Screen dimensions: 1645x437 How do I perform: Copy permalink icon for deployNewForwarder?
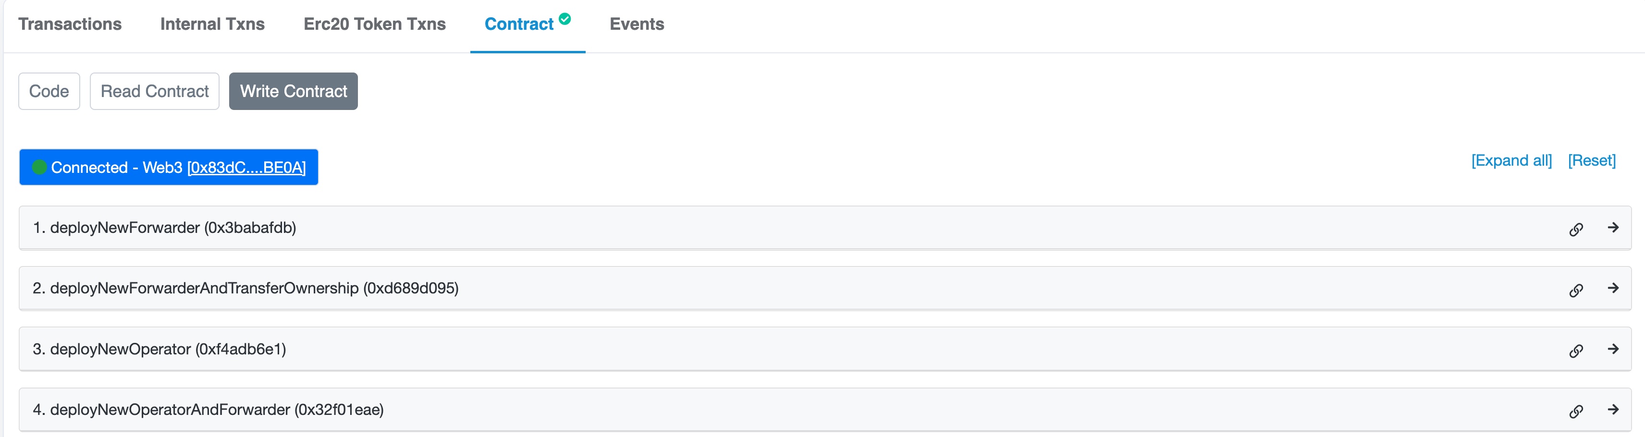point(1576,229)
